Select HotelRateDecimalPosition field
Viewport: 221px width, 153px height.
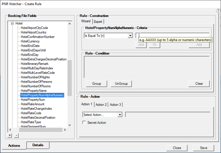[38, 118]
